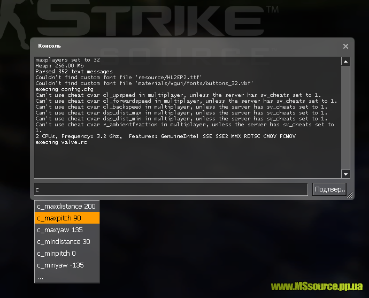Viewport: 369px width, 298px height.
Task: Choose the highlighted c_maxpitch 90 suggestion
Action: (x=67, y=218)
